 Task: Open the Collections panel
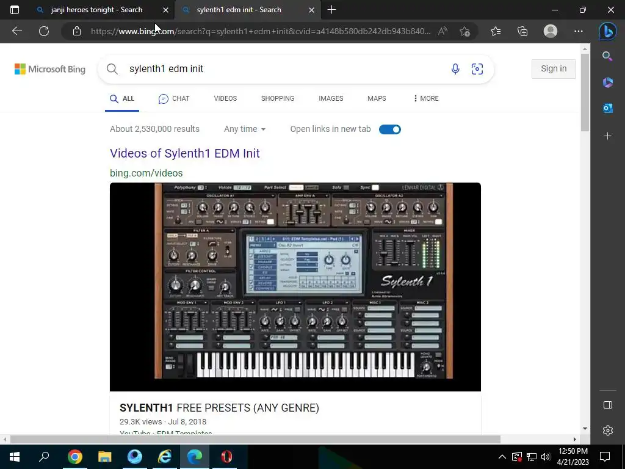[x=522, y=31]
